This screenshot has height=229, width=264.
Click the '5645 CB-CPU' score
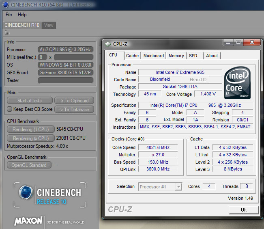(69, 129)
